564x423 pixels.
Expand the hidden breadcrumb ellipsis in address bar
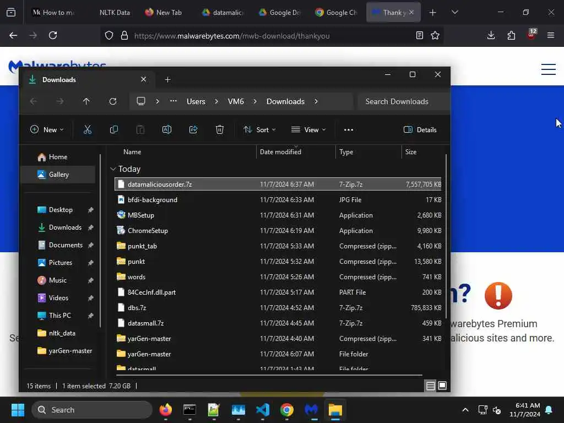[x=173, y=101]
